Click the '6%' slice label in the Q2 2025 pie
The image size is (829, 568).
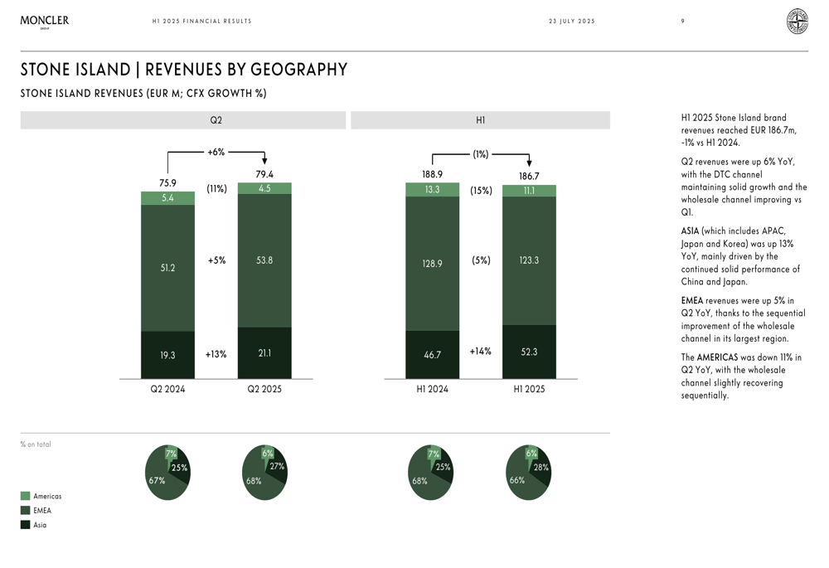268,454
